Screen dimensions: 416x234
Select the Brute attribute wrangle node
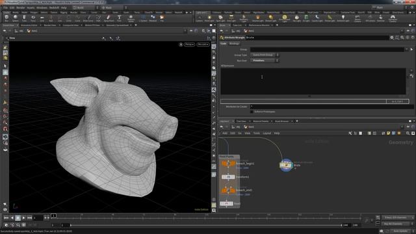click(x=286, y=165)
